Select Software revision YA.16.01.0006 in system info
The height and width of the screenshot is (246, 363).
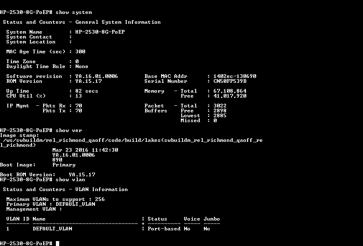(x=97, y=76)
